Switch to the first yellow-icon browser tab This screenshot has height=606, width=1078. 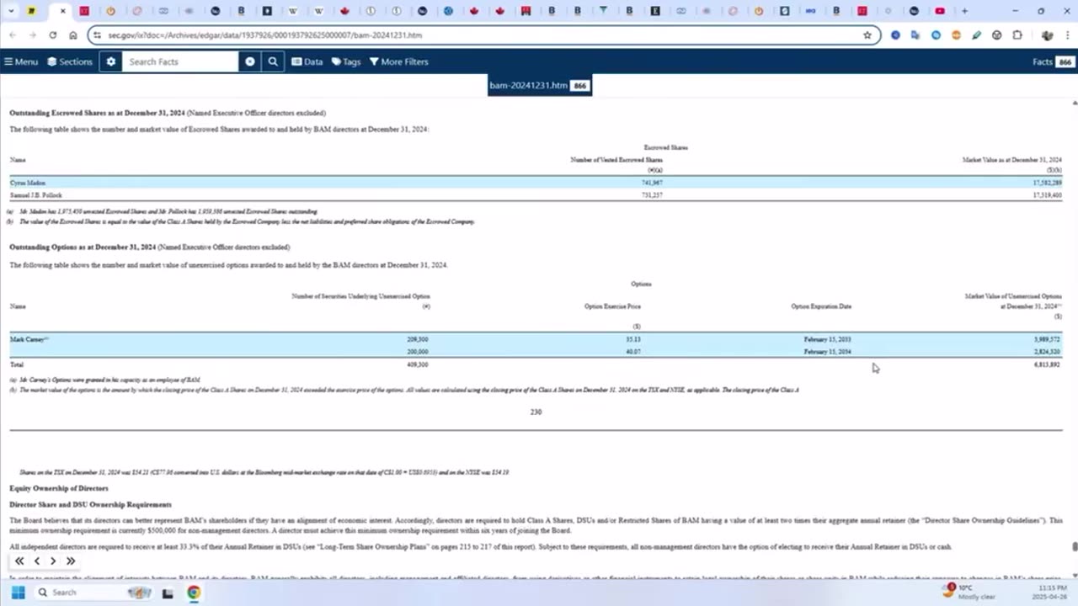coord(32,11)
